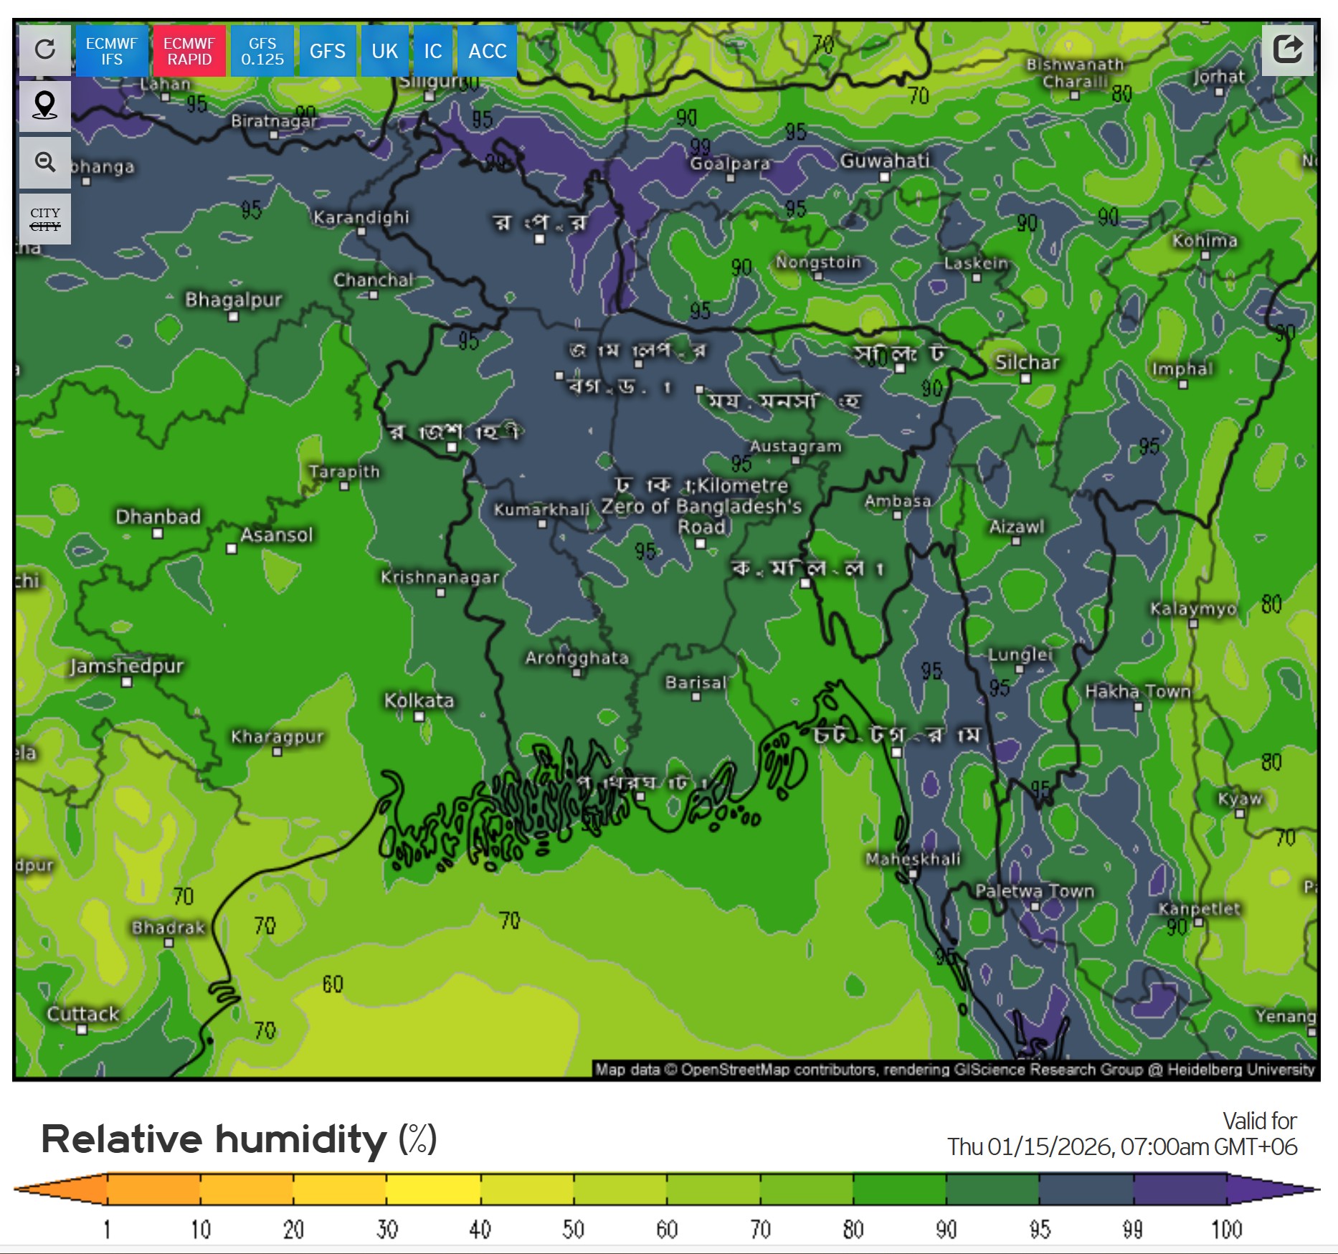Click the share arrow icon
This screenshot has height=1254, width=1338.
1287,49
